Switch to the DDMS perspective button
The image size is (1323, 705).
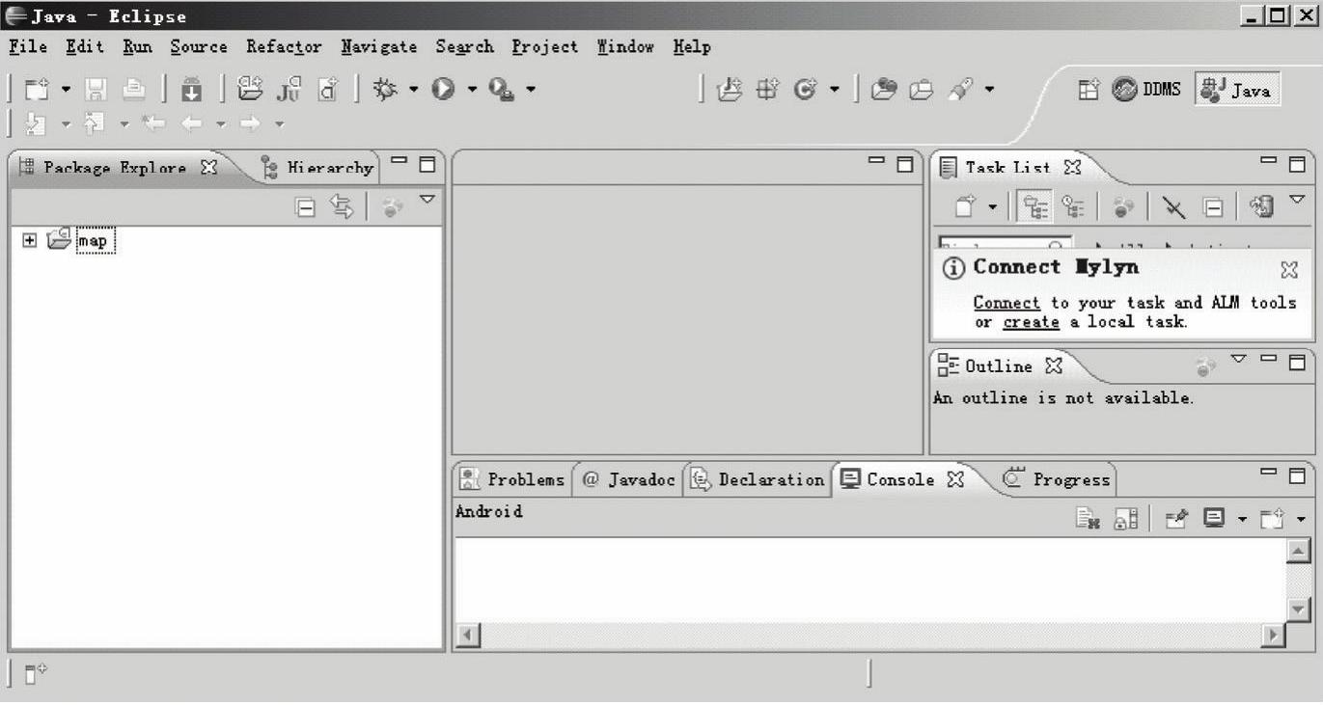tap(1147, 90)
